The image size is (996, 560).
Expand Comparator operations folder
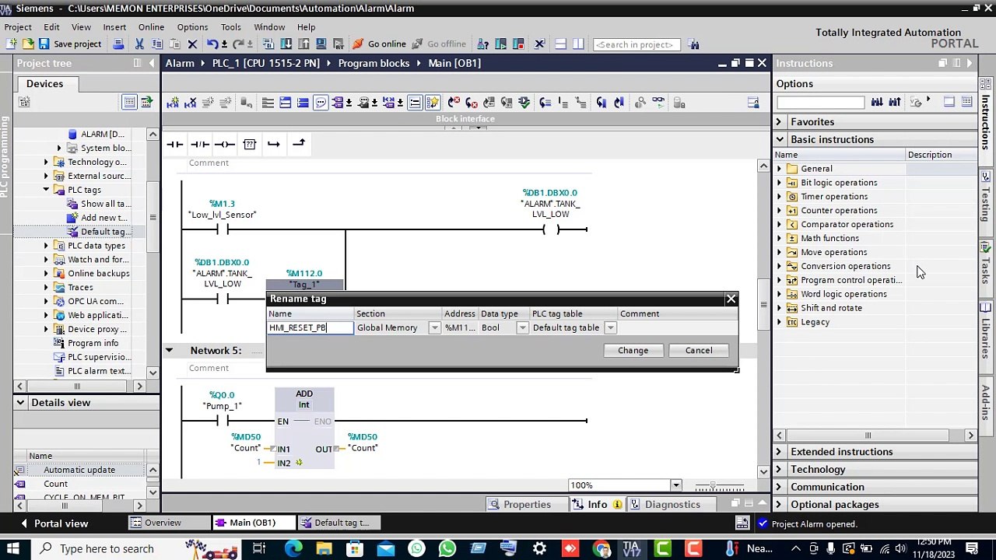779,225
